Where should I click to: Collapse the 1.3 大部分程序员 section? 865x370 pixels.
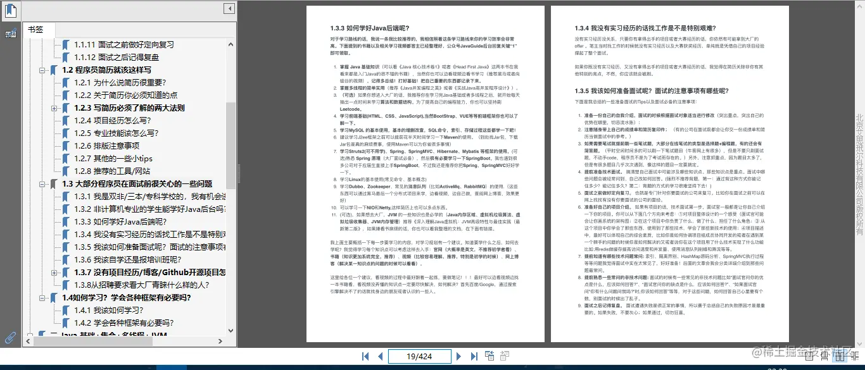(x=43, y=184)
